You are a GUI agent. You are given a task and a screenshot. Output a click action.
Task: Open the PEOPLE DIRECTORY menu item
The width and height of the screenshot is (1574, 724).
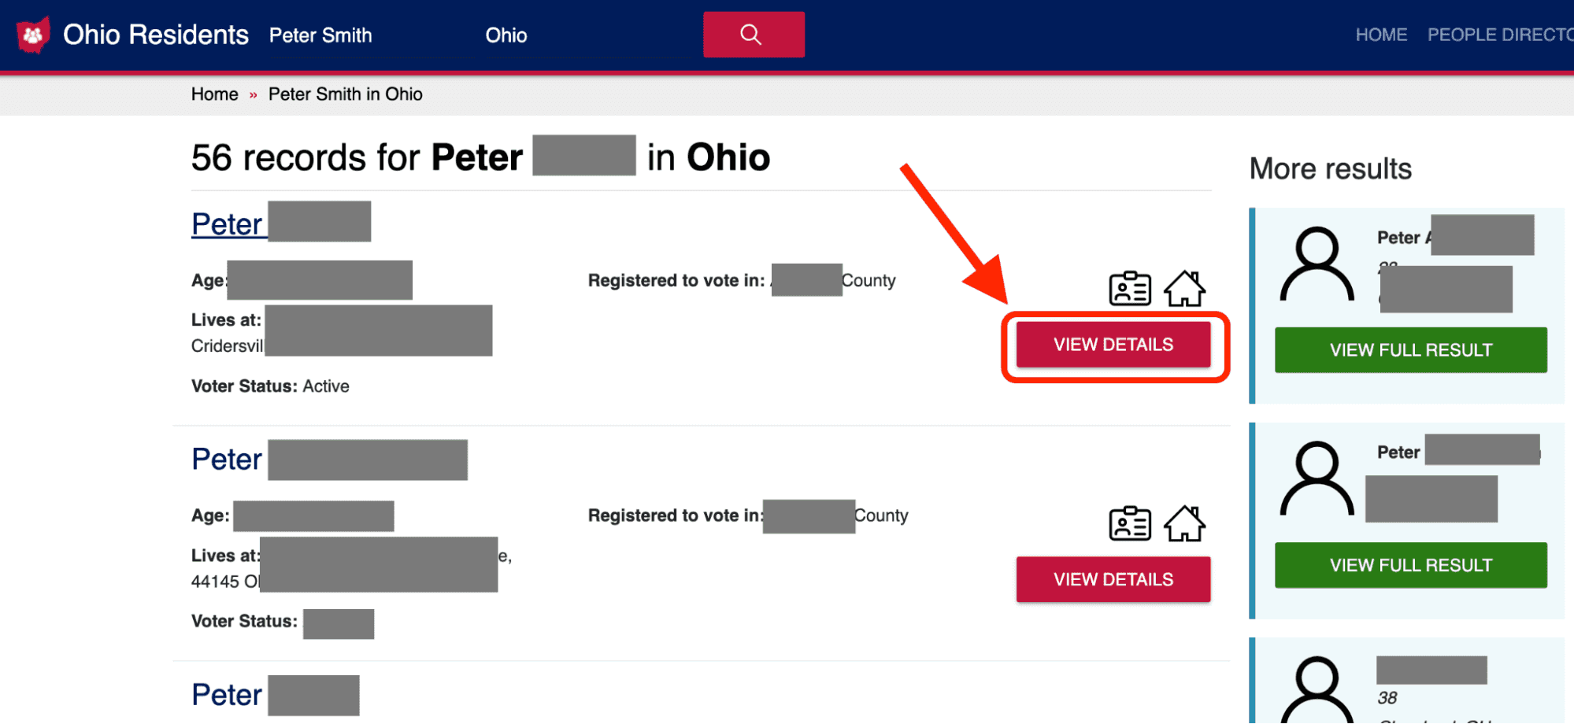[x=1501, y=35]
